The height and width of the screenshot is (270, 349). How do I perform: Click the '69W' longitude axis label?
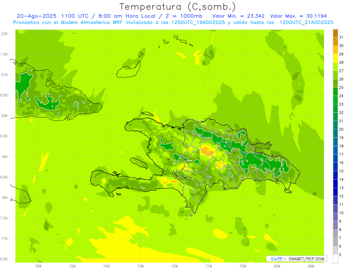(x=277, y=266)
